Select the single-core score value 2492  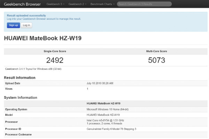(55, 60)
